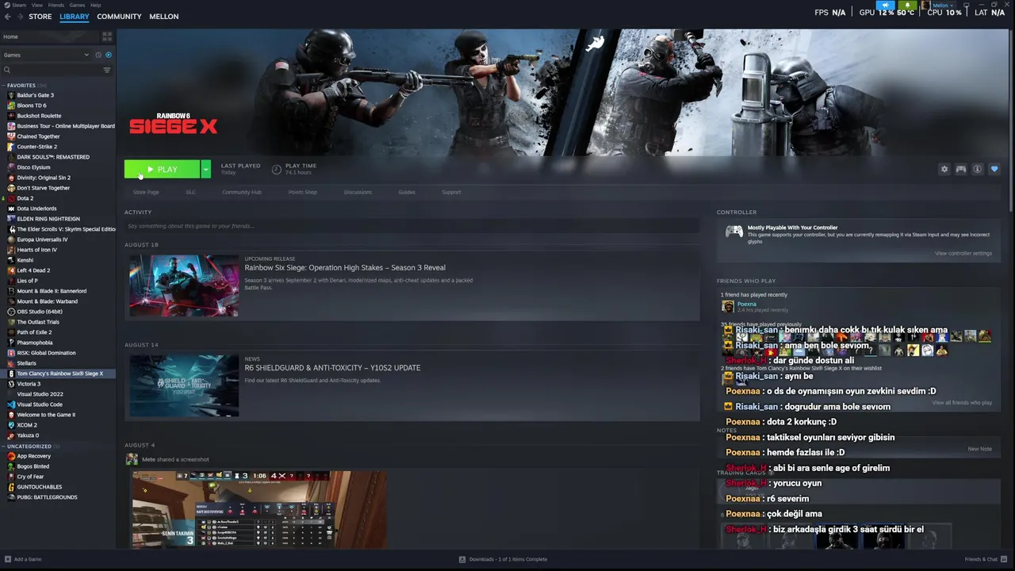Viewport: 1015px width, 571px height.
Task: Open the MELLON profile tab
Action: (x=164, y=17)
